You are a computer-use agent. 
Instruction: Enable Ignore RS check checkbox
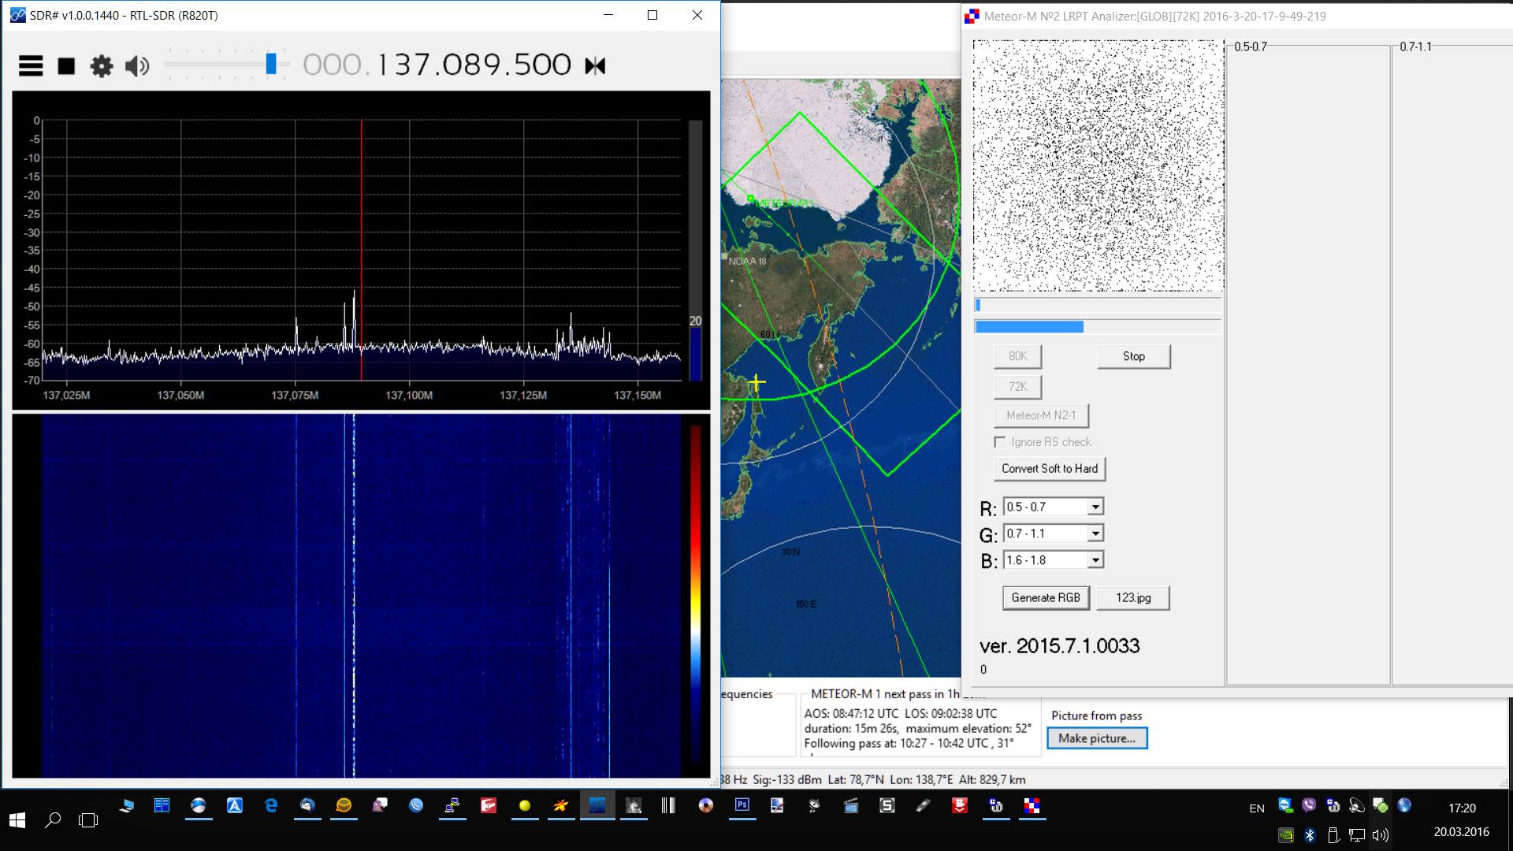1000,442
